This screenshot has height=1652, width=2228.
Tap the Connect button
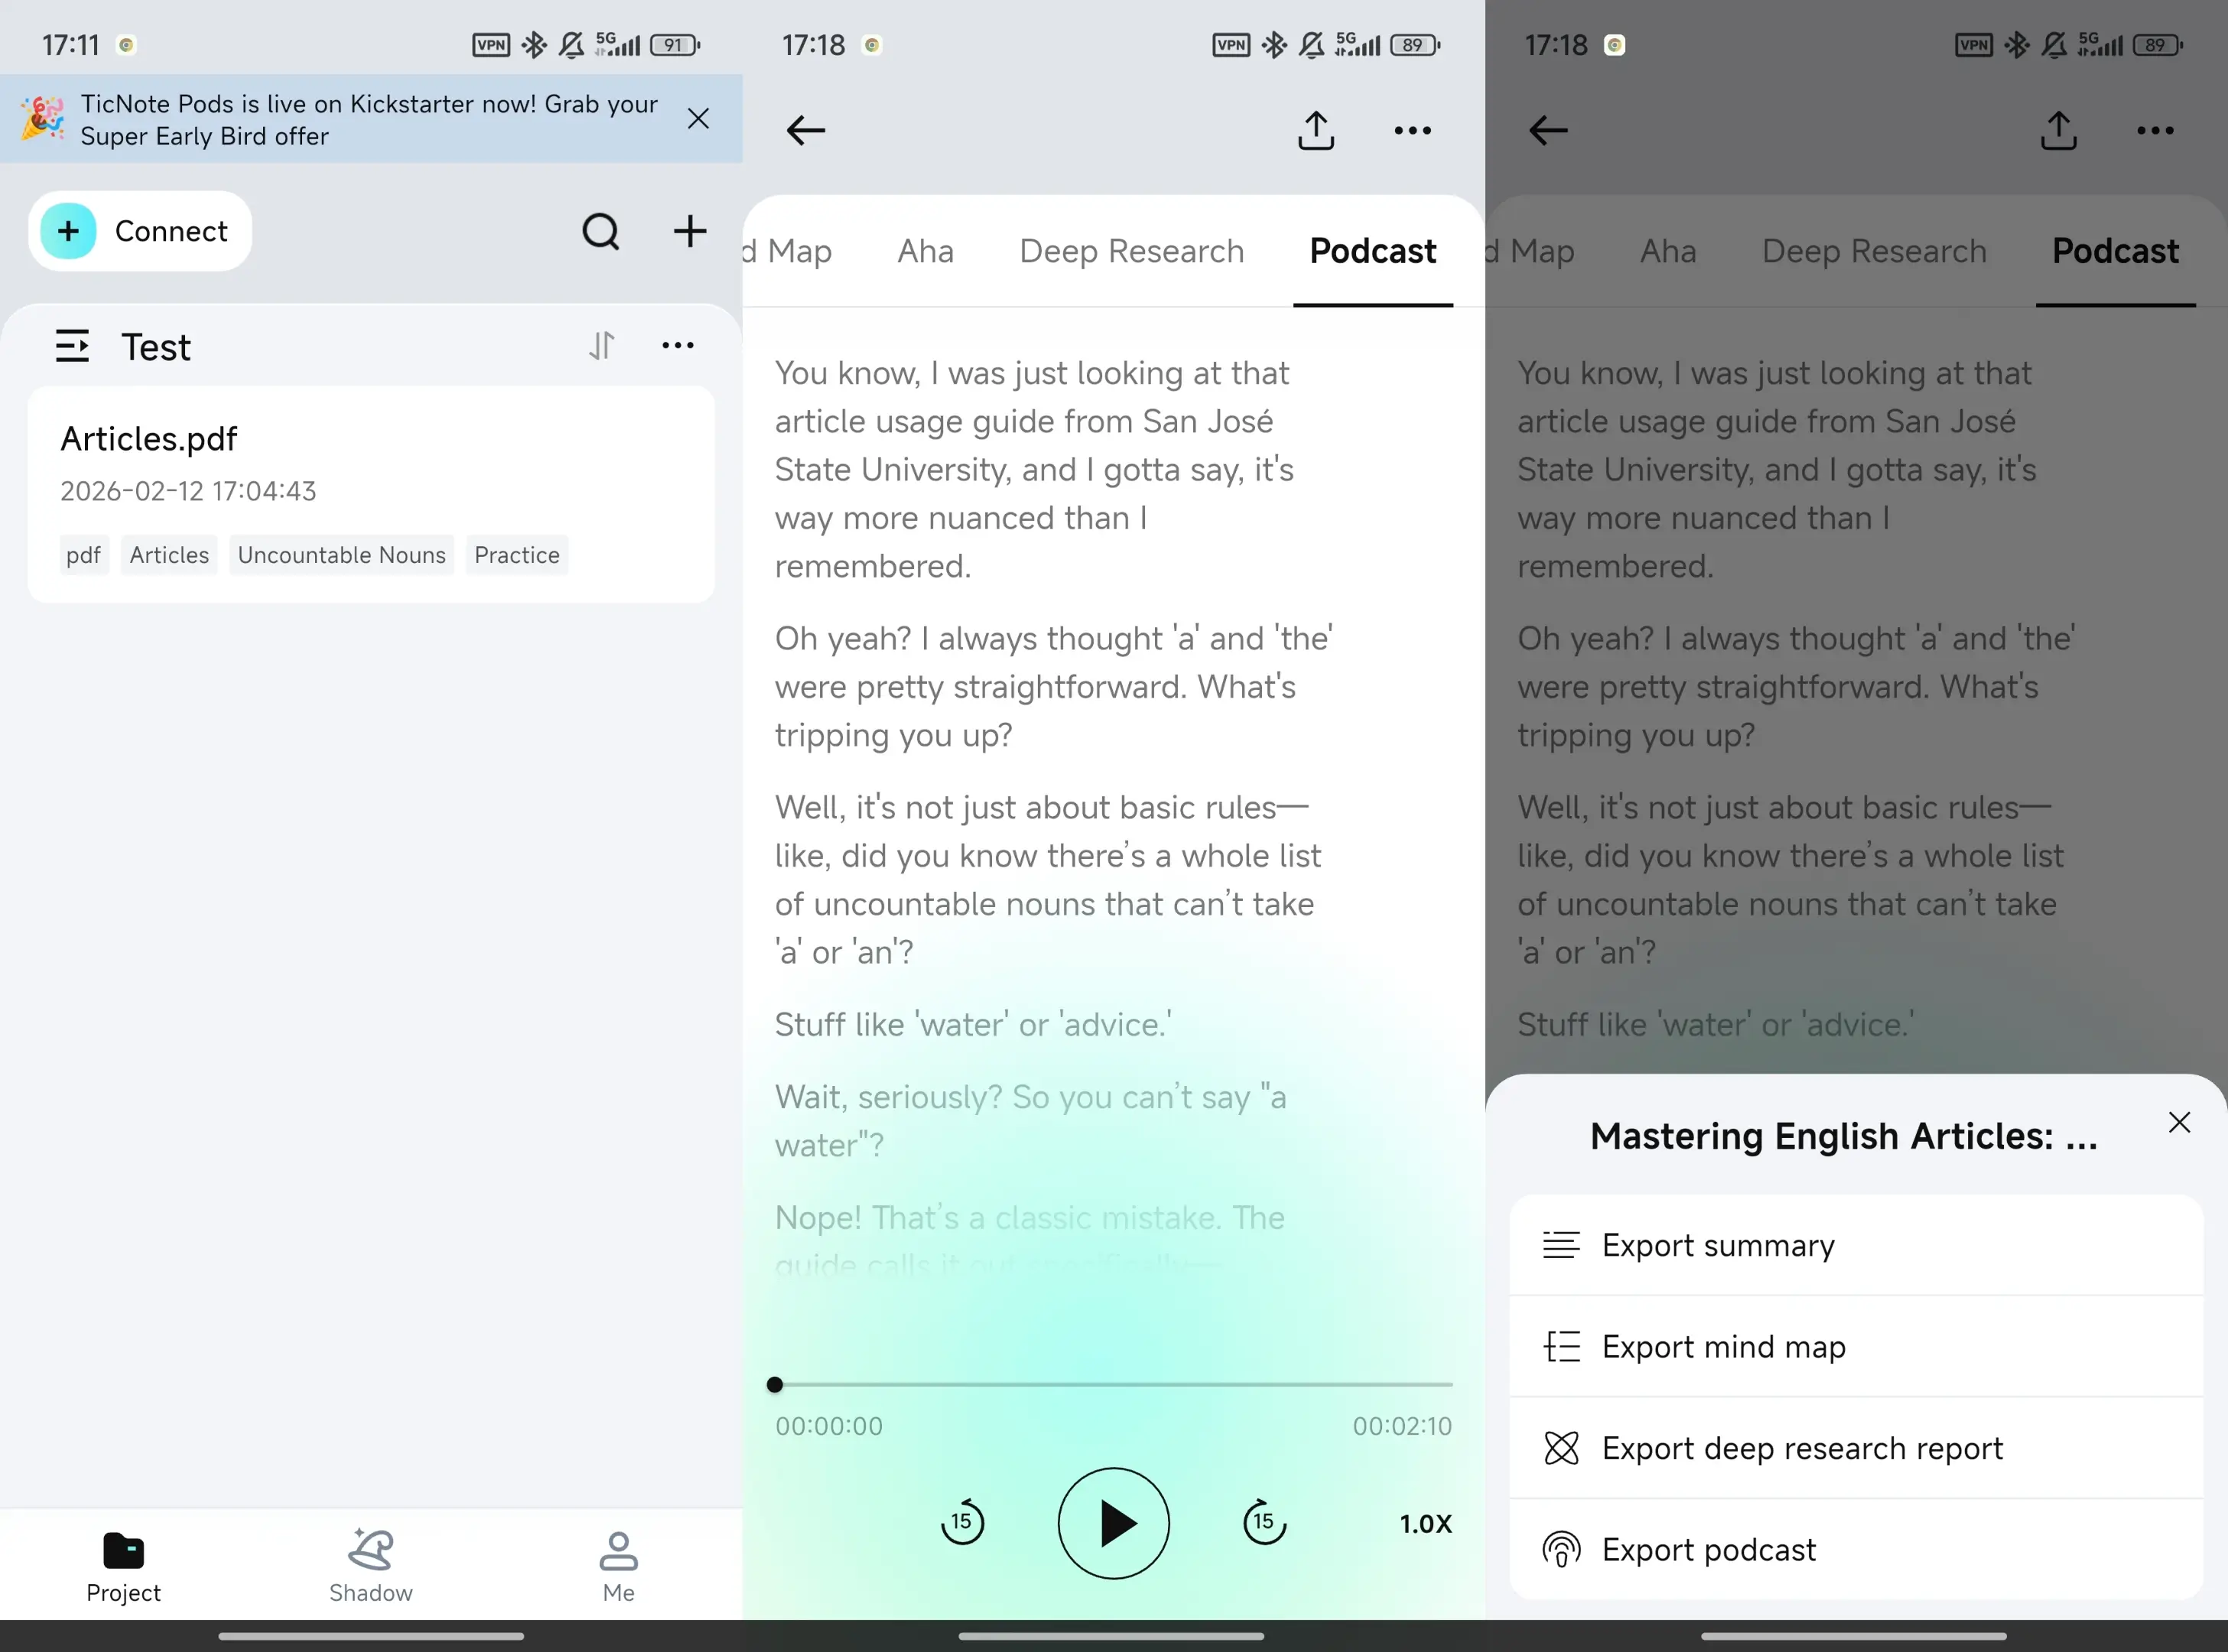(139, 231)
